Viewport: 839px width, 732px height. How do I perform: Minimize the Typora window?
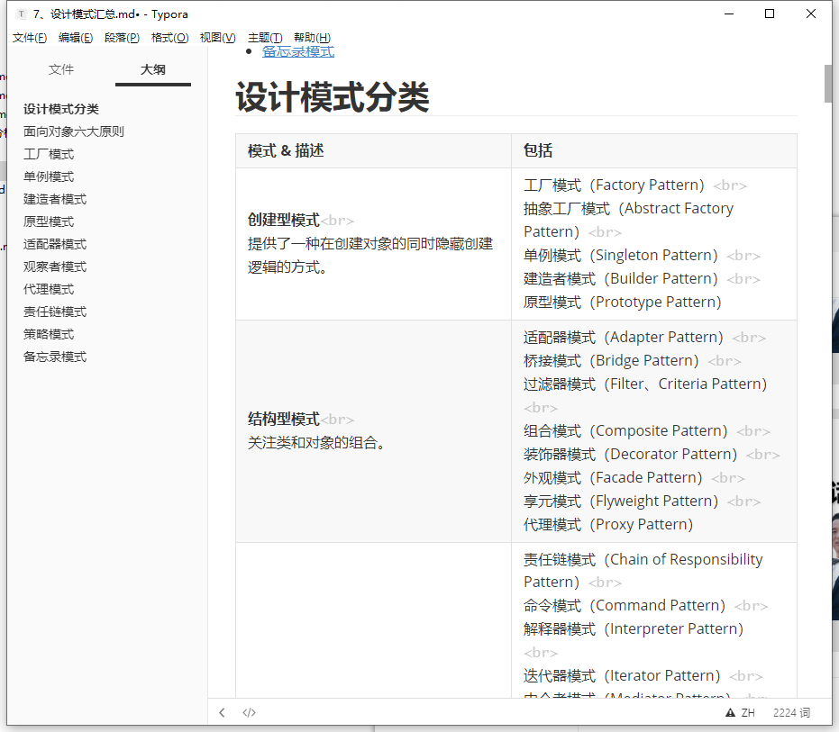coord(729,14)
